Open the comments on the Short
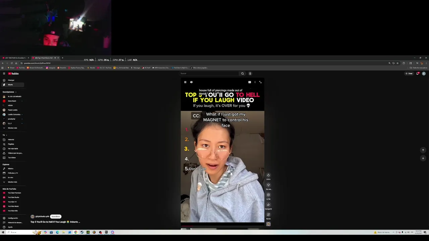The height and width of the screenshot is (241, 429). click(268, 195)
